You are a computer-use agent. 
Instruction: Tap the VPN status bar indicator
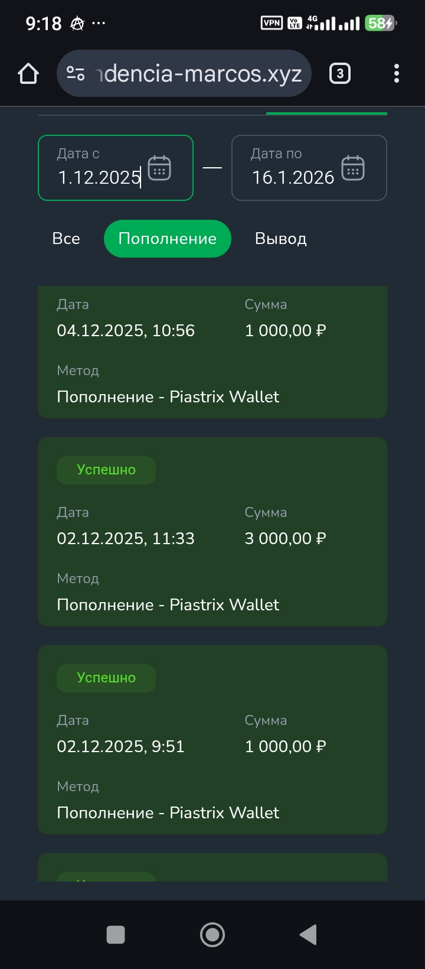pos(272,23)
